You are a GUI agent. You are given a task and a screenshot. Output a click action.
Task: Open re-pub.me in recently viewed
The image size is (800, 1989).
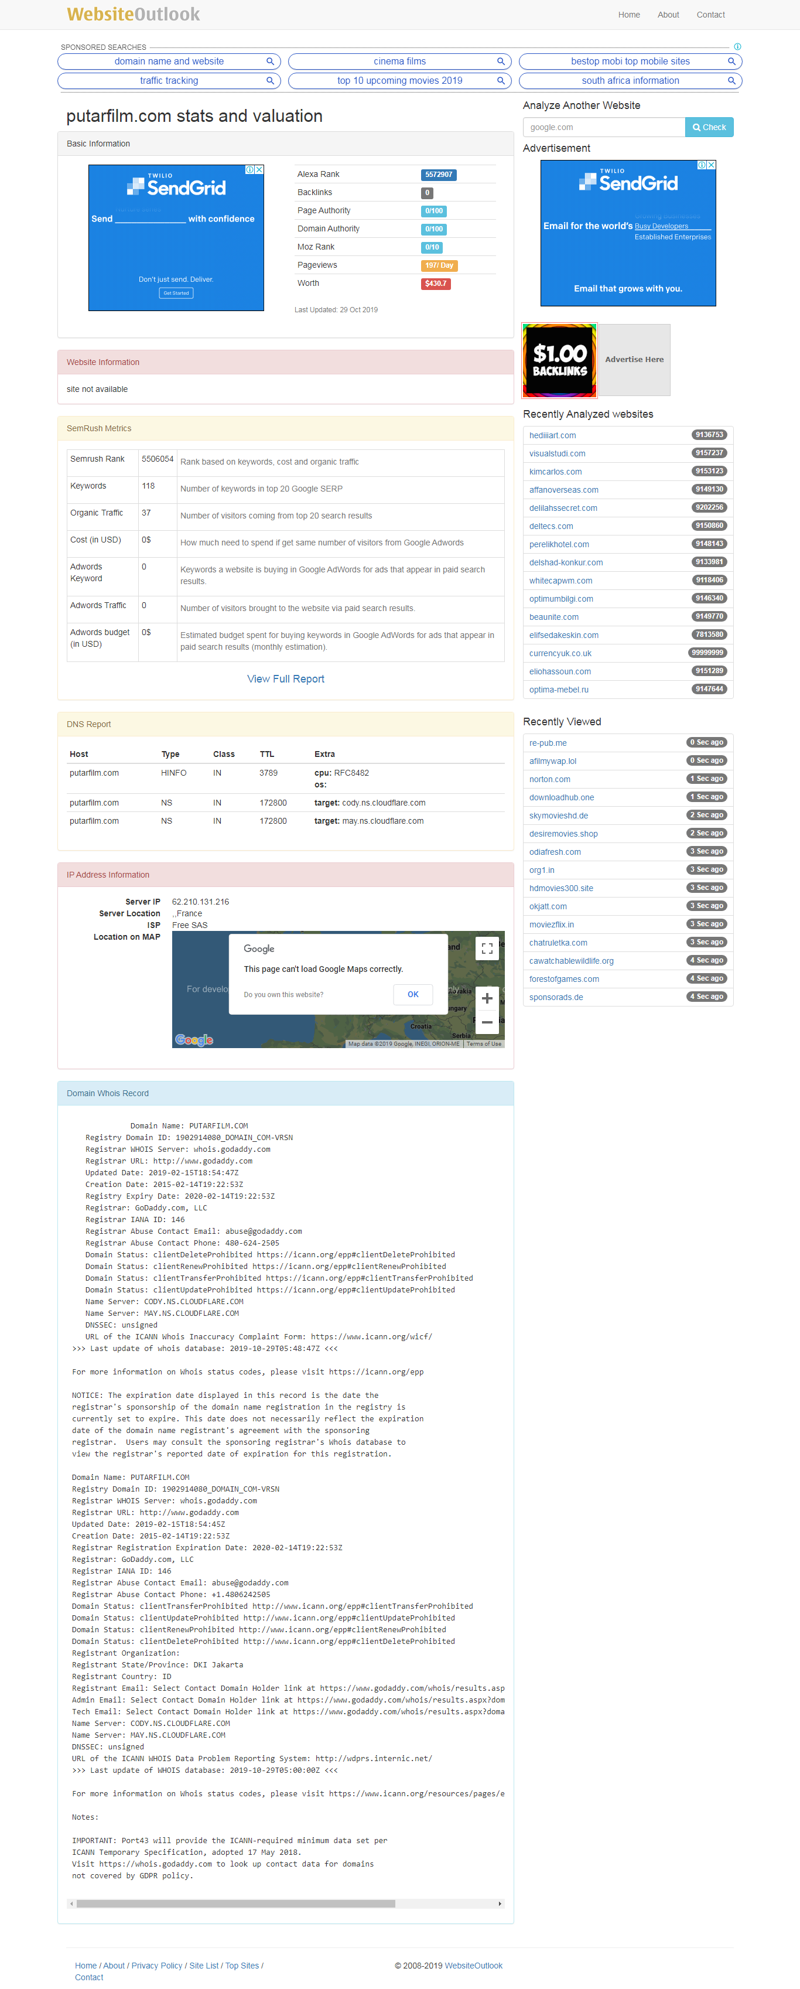[548, 743]
